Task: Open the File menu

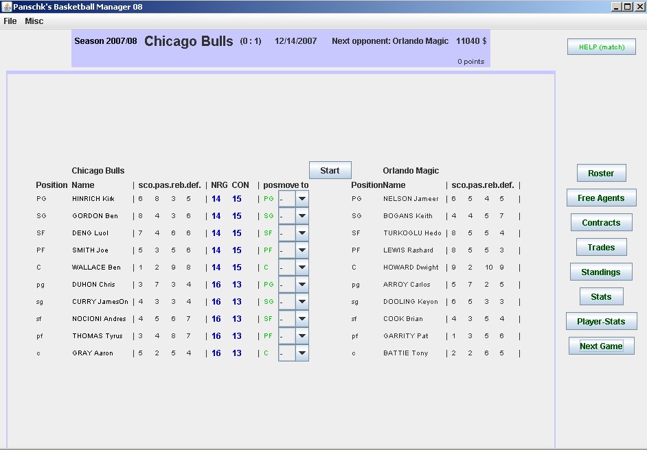Action: click(10, 21)
